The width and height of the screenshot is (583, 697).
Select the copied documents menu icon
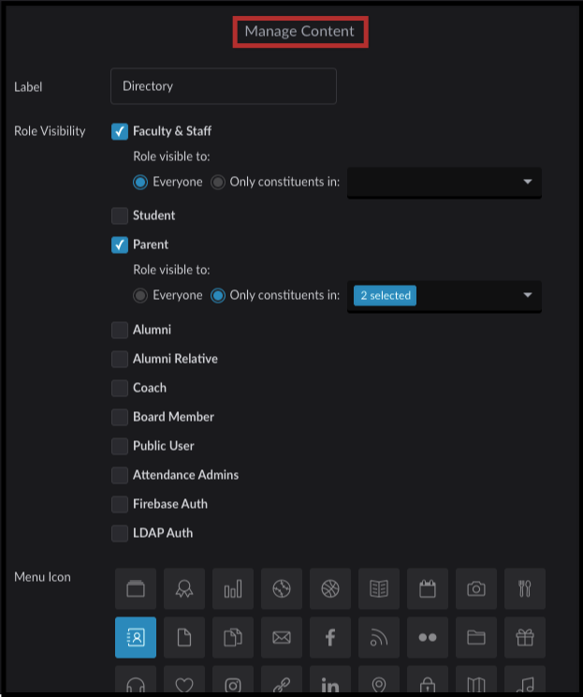233,637
